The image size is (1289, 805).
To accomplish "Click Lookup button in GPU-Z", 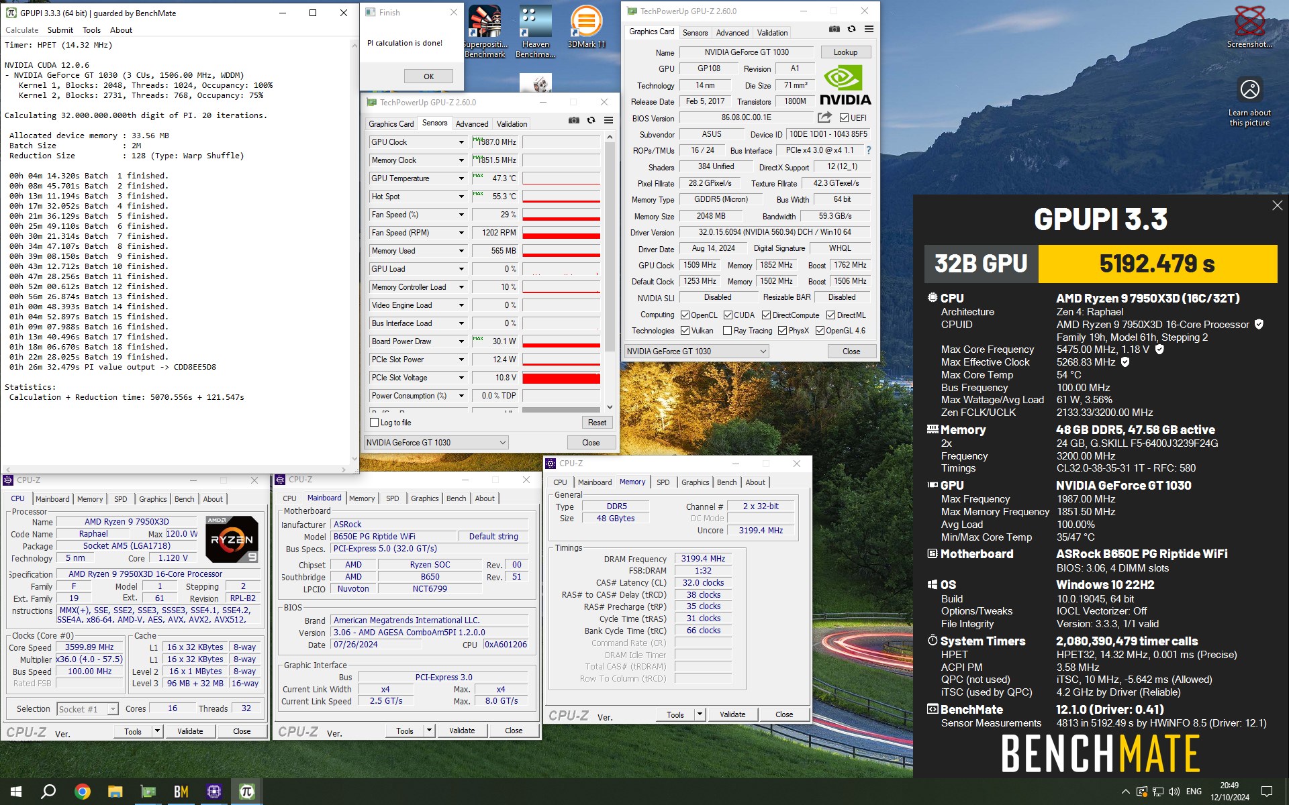I will (845, 52).
